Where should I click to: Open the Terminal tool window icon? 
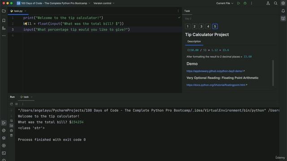(x=4, y=153)
